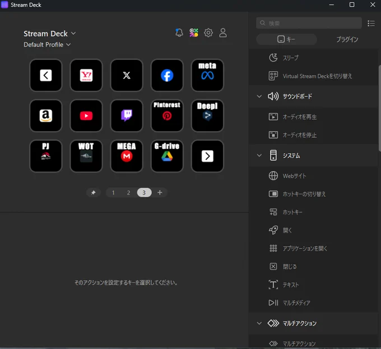Screen dimensions: 381x349
Task: Select the X (Twitter) key
Action: click(127, 75)
